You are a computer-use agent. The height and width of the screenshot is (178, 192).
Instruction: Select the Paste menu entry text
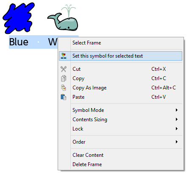pos(78,97)
